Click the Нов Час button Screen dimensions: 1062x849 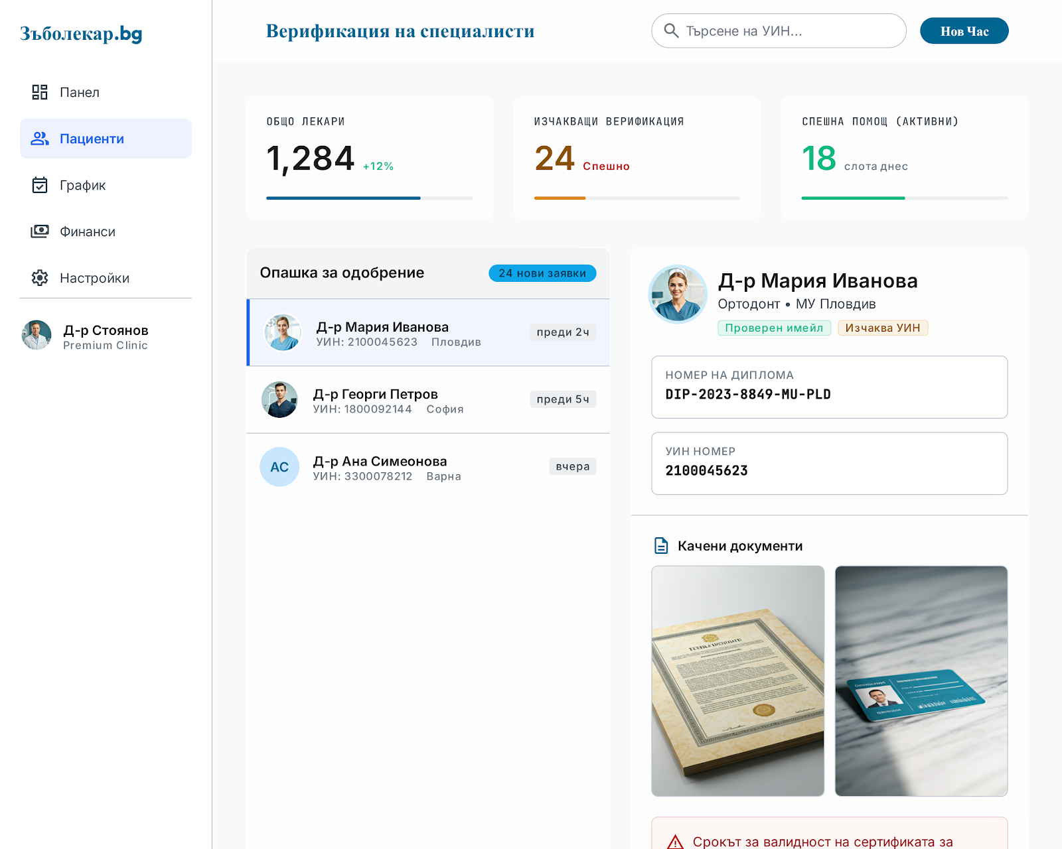[964, 31]
